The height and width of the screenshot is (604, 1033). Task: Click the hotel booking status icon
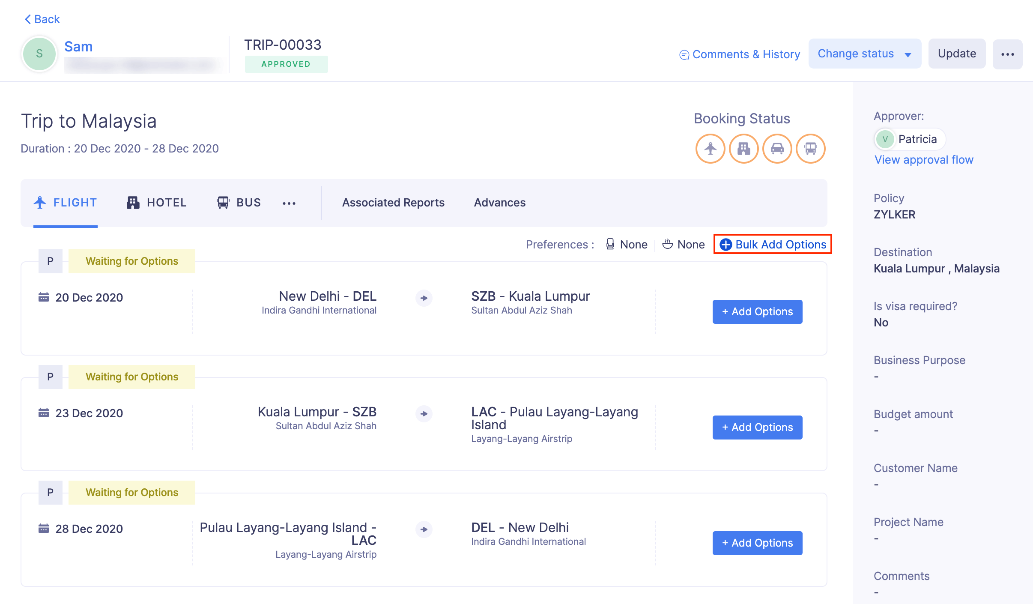point(744,149)
